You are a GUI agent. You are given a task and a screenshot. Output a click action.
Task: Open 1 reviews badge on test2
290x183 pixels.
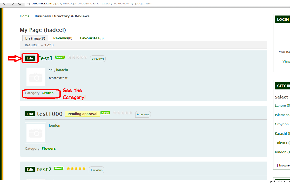[97, 170]
